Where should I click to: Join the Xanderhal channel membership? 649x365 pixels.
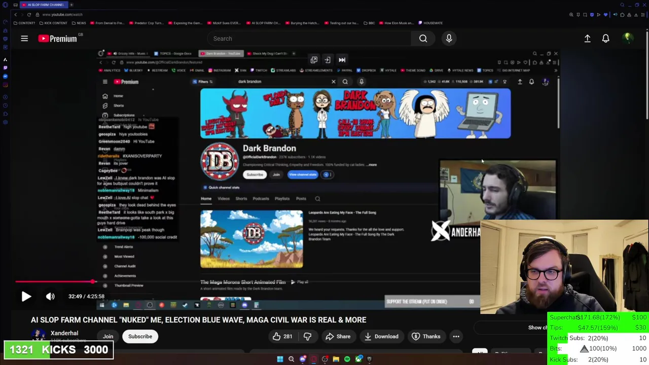point(108,337)
